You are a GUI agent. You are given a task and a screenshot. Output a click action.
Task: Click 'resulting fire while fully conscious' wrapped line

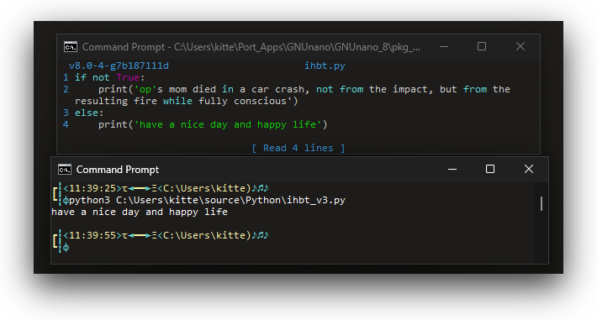pos(186,102)
